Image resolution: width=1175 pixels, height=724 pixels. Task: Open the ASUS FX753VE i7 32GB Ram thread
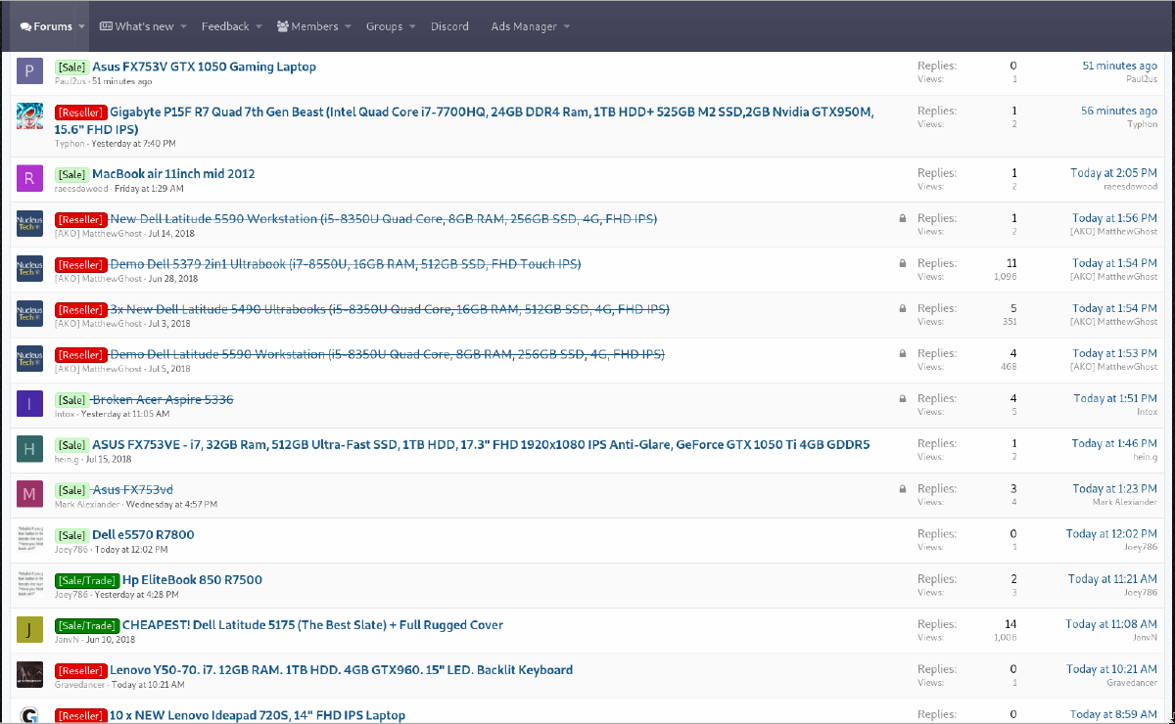(x=481, y=444)
